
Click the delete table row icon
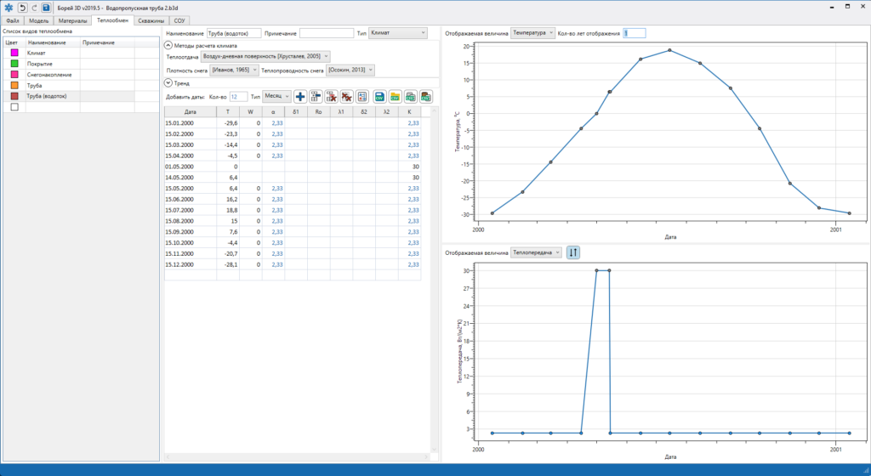coord(331,97)
